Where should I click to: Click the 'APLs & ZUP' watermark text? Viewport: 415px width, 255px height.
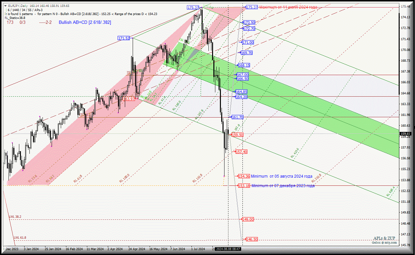click(385, 238)
